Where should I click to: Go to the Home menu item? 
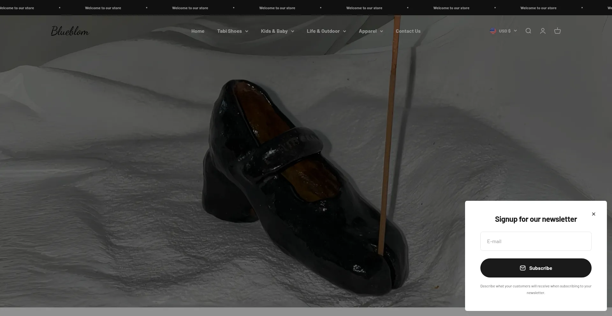tap(198, 31)
